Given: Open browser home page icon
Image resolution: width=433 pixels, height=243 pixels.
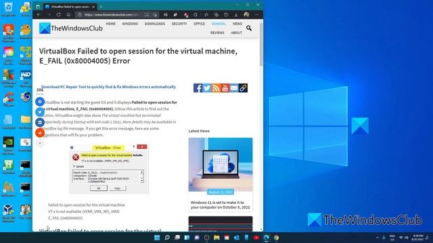Looking at the screenshot, I should pyautogui.click(x=68, y=15).
